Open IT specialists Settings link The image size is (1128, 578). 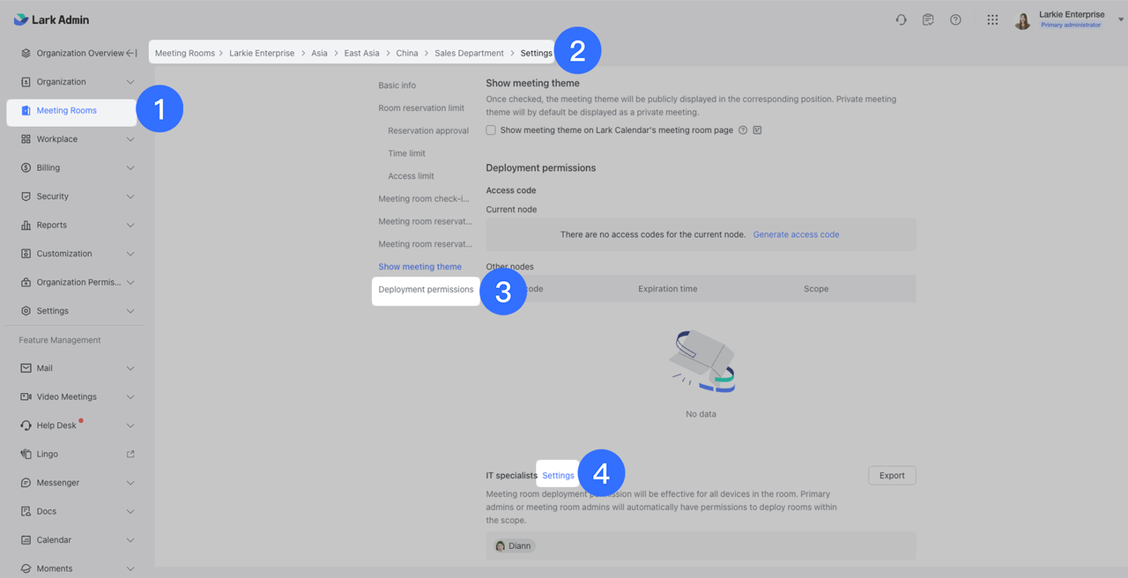[558, 476]
